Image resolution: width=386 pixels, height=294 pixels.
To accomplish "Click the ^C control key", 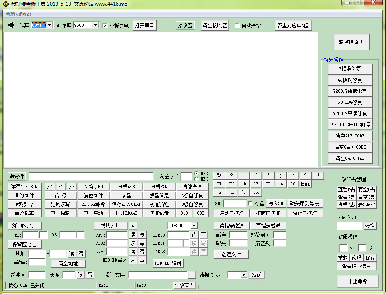I will click(x=244, y=192).
